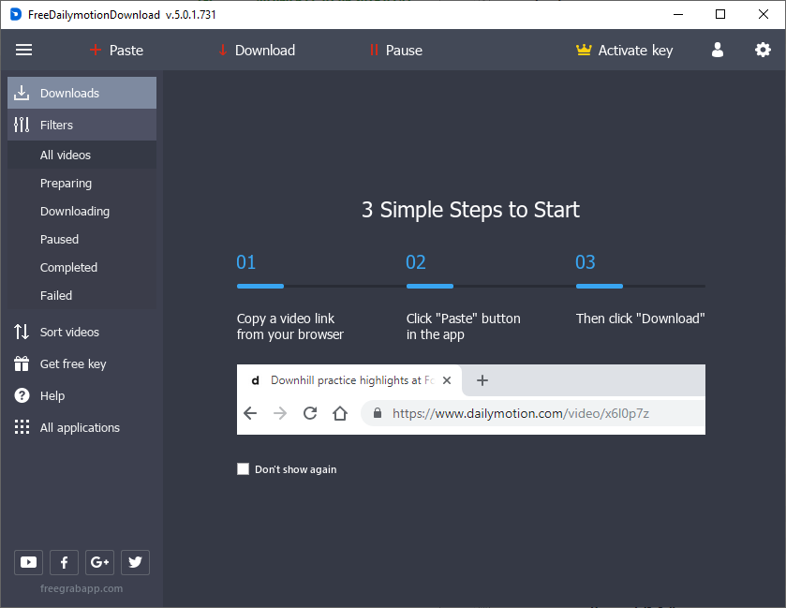The image size is (786, 608).
Task: Click the Paste button
Action: point(116,51)
